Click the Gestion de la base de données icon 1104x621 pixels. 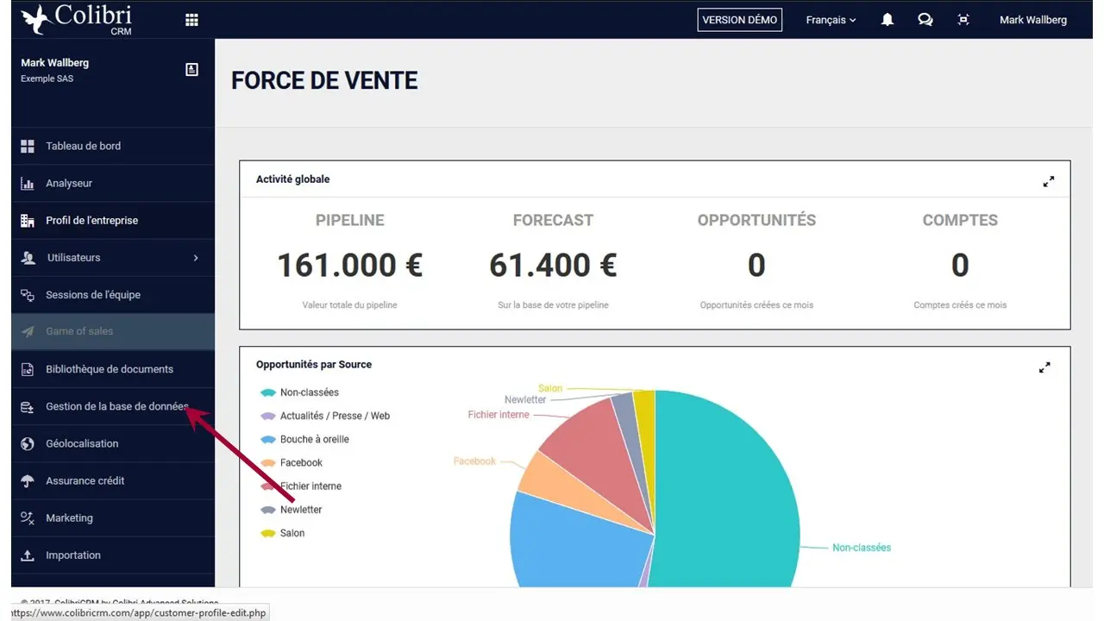point(28,407)
